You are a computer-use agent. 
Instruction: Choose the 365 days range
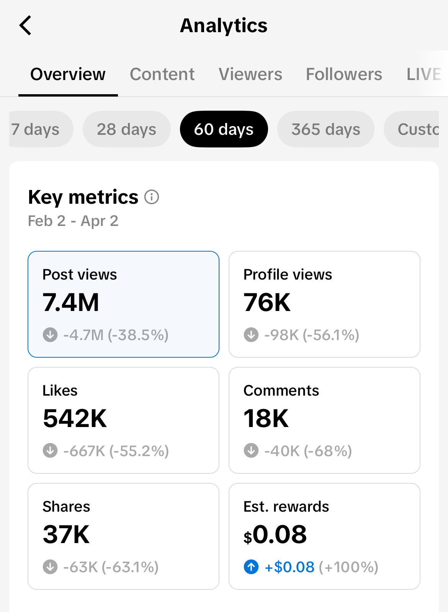(325, 129)
